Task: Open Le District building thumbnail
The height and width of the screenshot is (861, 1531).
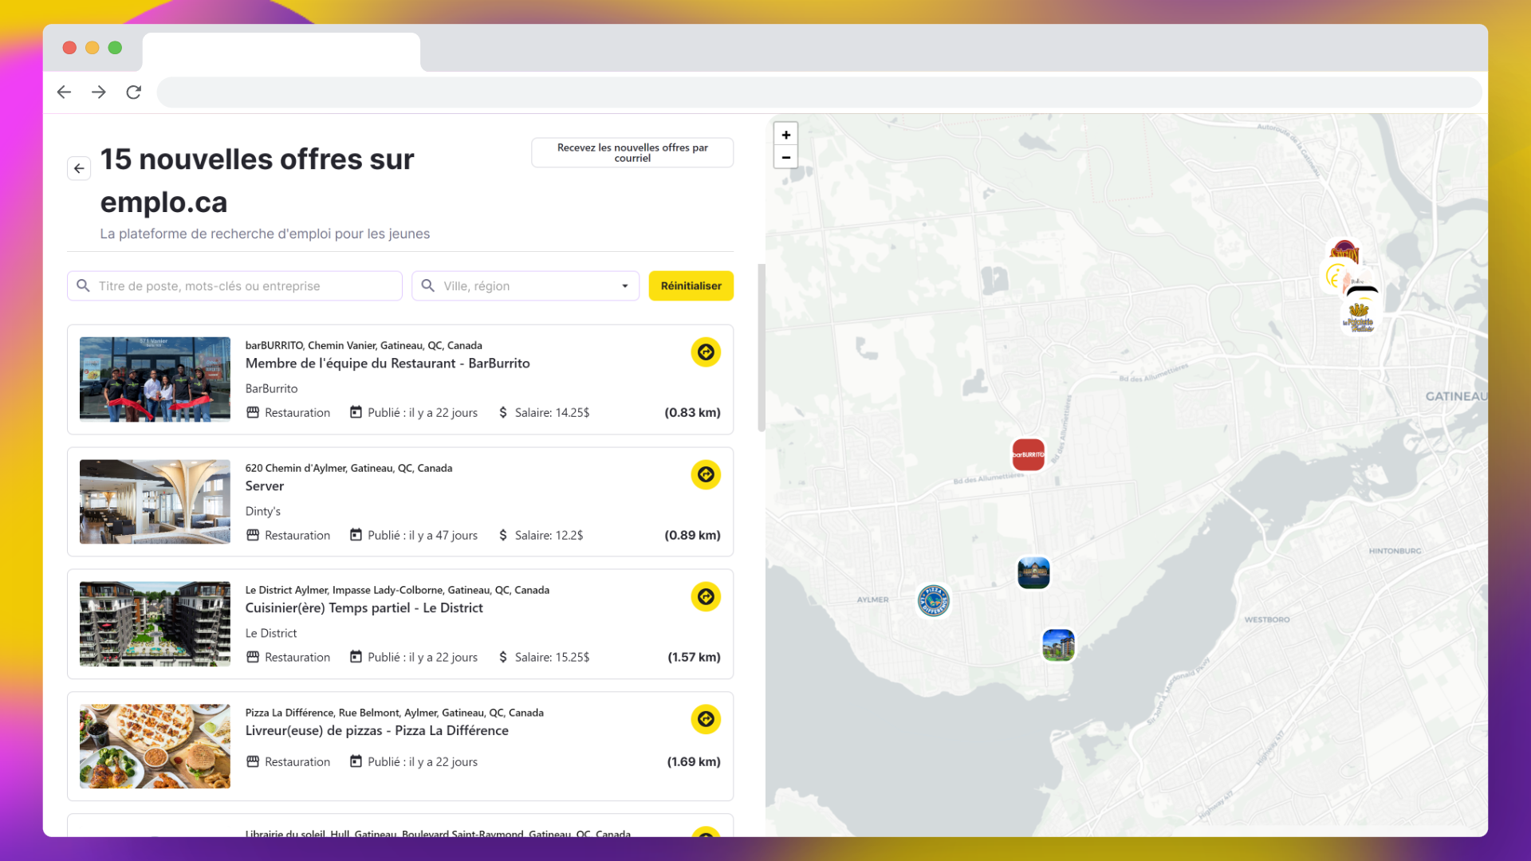Action: coord(155,624)
